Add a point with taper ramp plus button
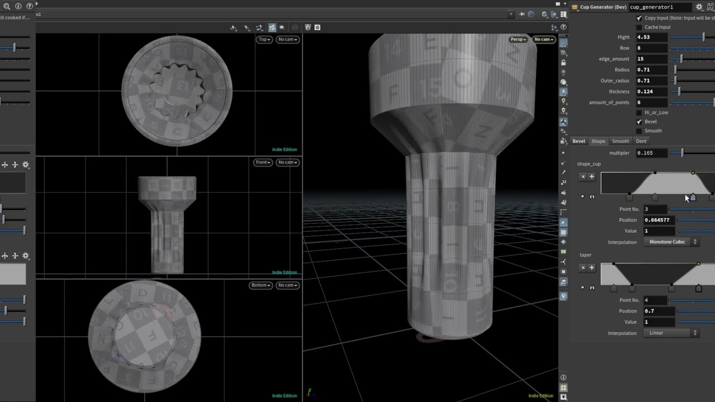The height and width of the screenshot is (402, 715). click(x=592, y=267)
